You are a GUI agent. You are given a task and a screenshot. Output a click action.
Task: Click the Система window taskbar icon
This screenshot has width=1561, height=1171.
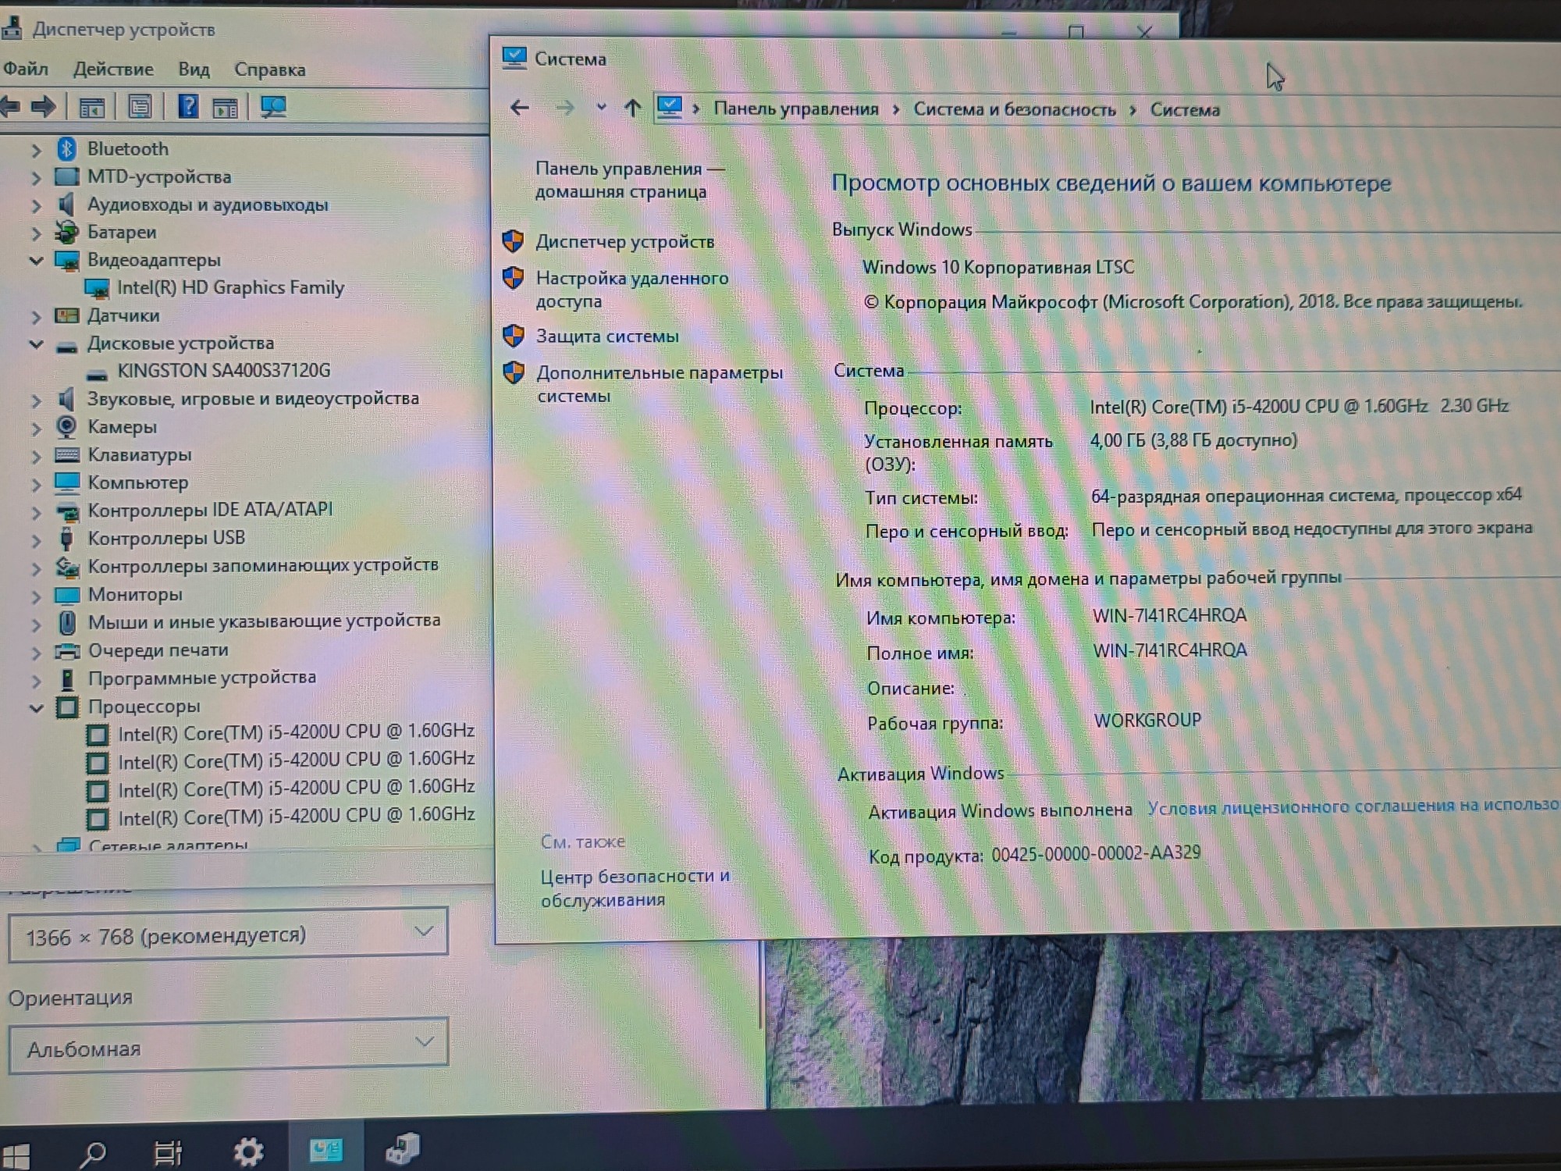tap(325, 1149)
